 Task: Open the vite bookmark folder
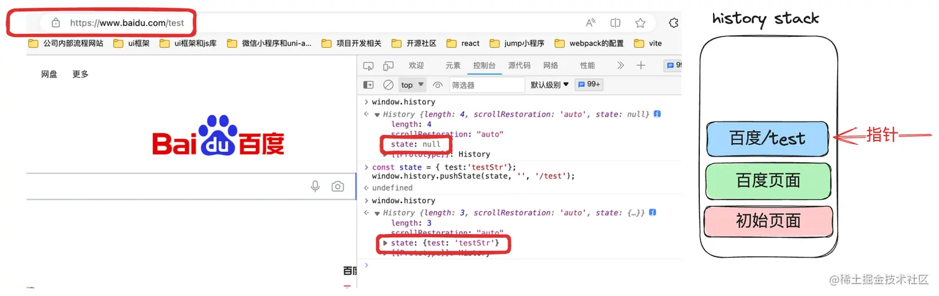(648, 43)
